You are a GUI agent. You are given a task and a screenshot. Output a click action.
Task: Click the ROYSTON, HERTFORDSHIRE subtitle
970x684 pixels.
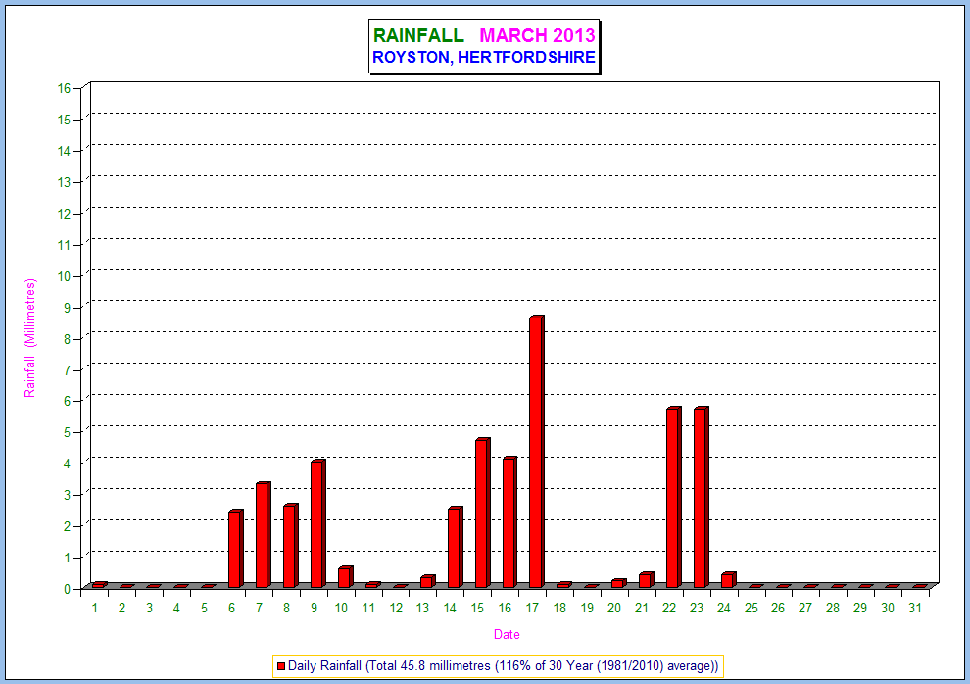point(484,58)
